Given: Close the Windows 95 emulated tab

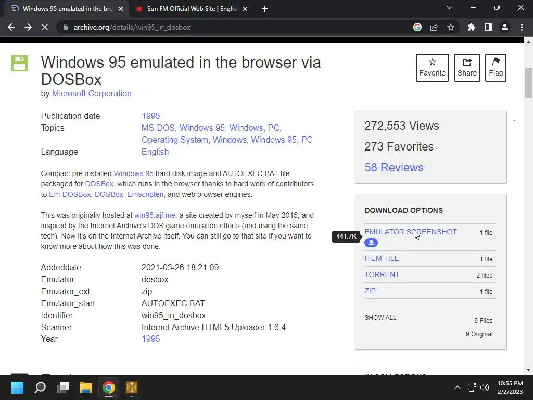Looking at the screenshot, I should coord(121,9).
